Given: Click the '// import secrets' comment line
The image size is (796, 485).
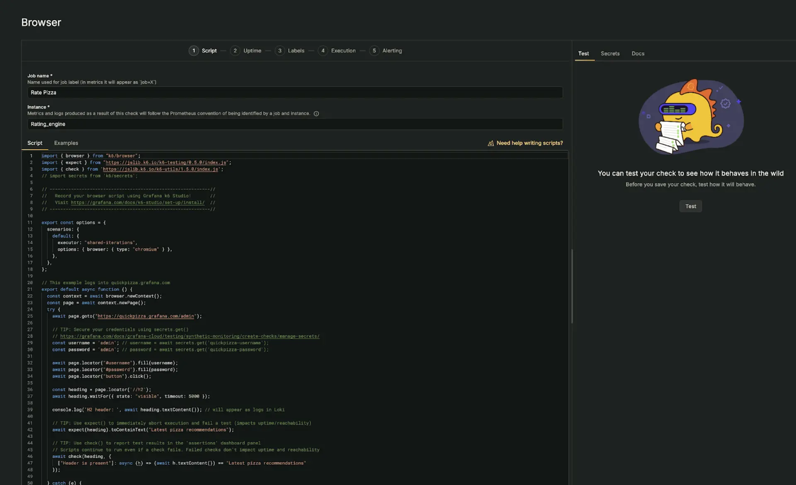Looking at the screenshot, I should coord(90,176).
